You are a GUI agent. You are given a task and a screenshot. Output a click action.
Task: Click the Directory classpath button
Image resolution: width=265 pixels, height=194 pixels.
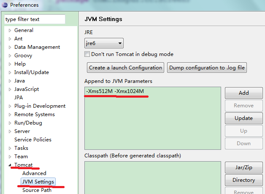coord(244,180)
